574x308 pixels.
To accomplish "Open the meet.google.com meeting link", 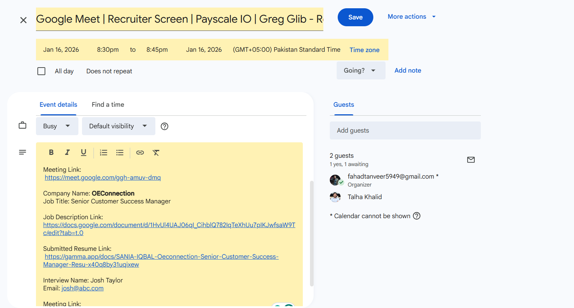I will [103, 178].
